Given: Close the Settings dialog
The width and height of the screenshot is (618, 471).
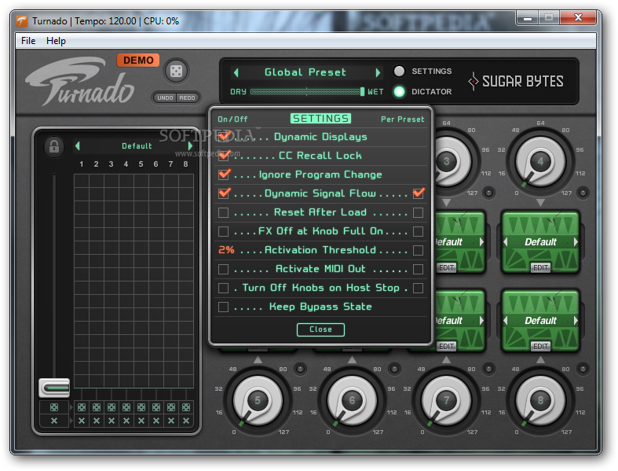Looking at the screenshot, I should pos(320,329).
